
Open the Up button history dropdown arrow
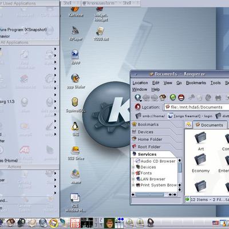pyautogui.click(x=141, y=101)
